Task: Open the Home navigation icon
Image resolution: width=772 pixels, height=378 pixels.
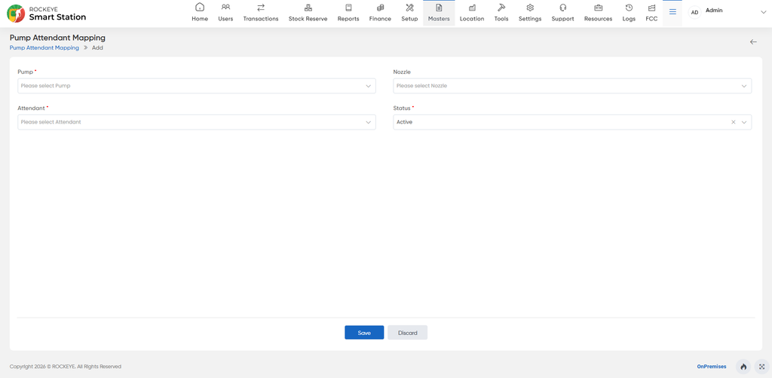Action: tap(199, 8)
